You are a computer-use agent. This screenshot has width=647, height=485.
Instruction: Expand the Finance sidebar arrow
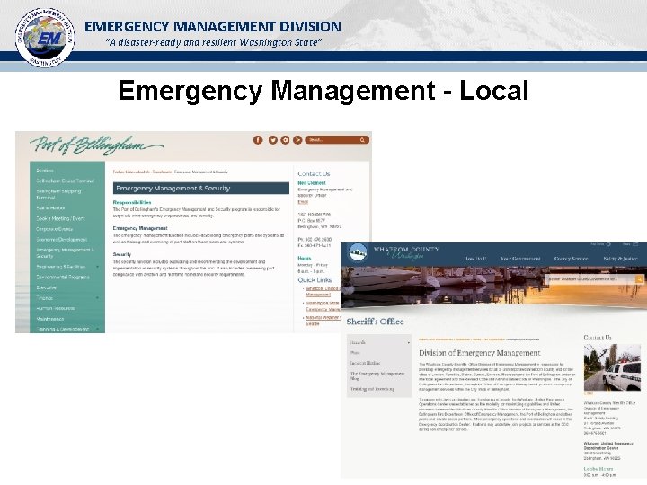coord(98,298)
